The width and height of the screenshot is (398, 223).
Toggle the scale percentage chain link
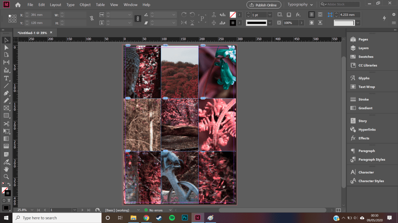[x=138, y=18]
